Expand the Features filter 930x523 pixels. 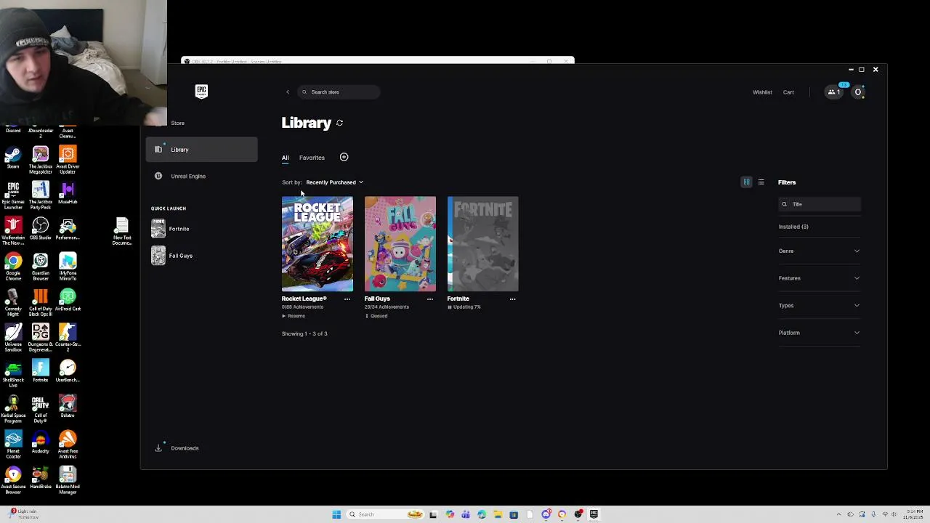click(819, 278)
